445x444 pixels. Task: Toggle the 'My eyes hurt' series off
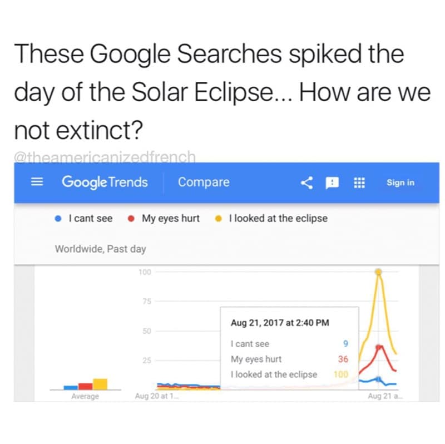point(170,219)
